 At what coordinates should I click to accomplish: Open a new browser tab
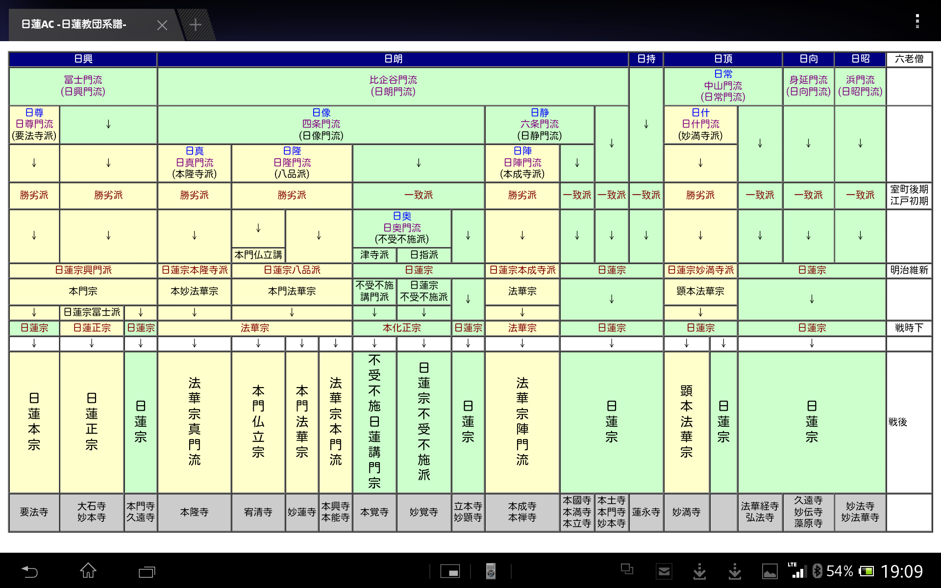pos(196,24)
